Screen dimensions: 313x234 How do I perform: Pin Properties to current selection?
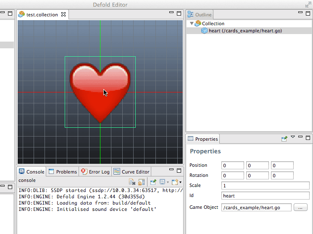[x=284, y=138]
